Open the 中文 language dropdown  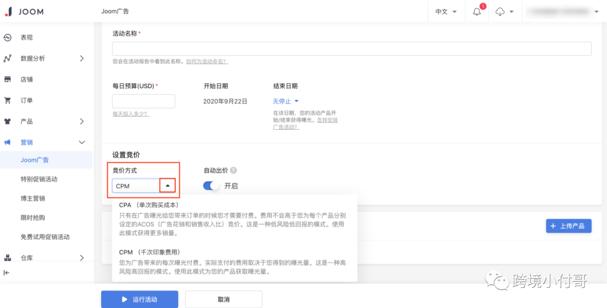tap(446, 12)
